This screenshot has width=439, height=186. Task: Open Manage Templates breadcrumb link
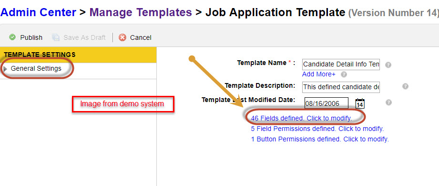coord(141,12)
